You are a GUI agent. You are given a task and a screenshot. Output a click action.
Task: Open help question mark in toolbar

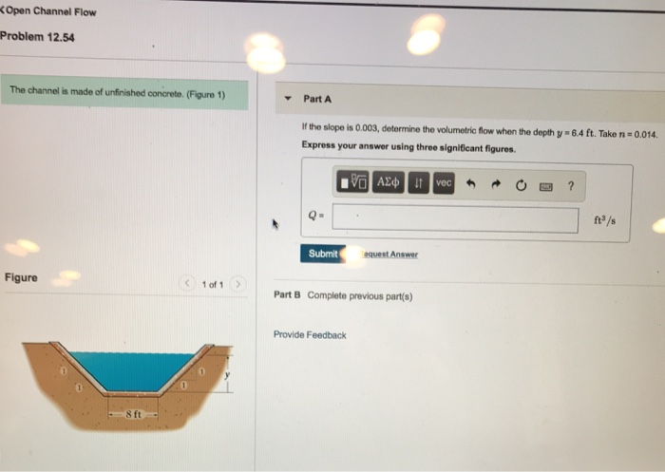click(571, 186)
